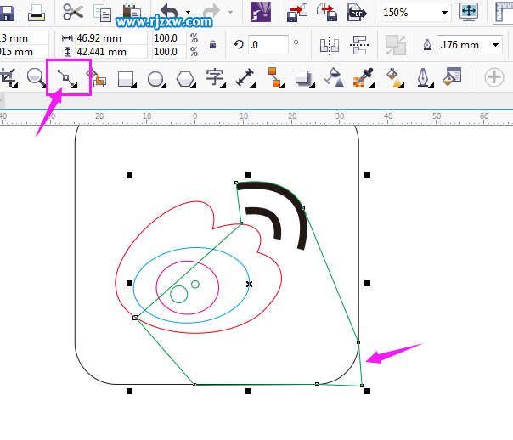Select the Polyline drawing tool
The width and height of the screenshot is (513, 440).
coord(65,78)
